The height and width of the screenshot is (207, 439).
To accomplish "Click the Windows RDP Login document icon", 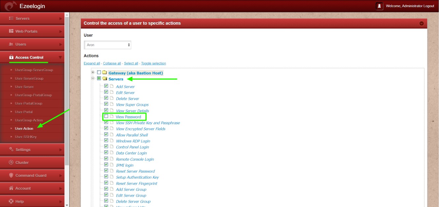I will 112,141.
